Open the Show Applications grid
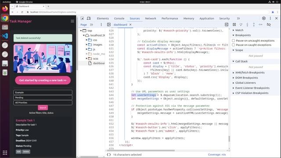281x158 pixels. pos(5,153)
